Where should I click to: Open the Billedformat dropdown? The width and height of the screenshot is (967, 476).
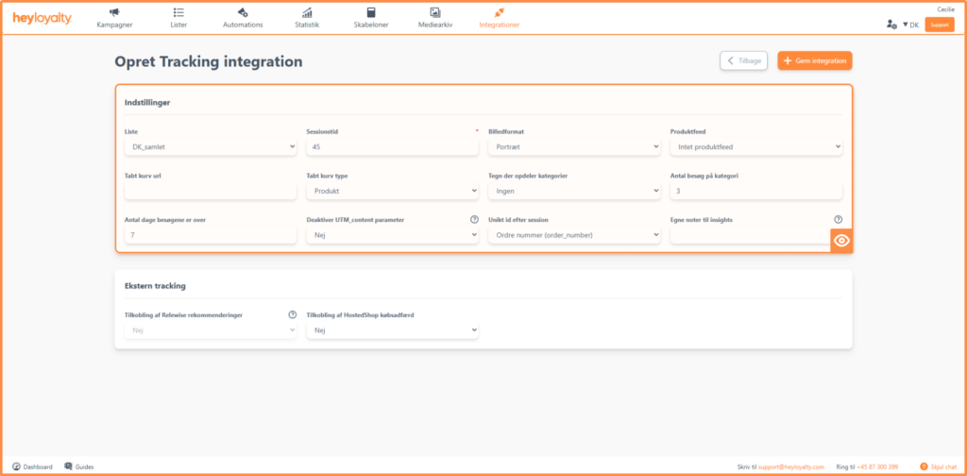573,147
